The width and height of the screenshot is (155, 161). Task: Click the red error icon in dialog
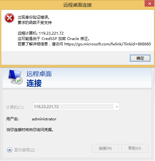[x=9, y=18]
